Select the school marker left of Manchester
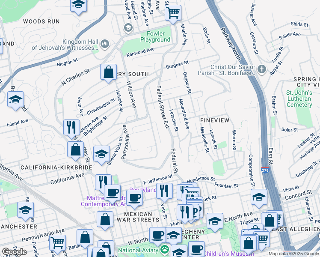320x257 pixels. click(25, 210)
